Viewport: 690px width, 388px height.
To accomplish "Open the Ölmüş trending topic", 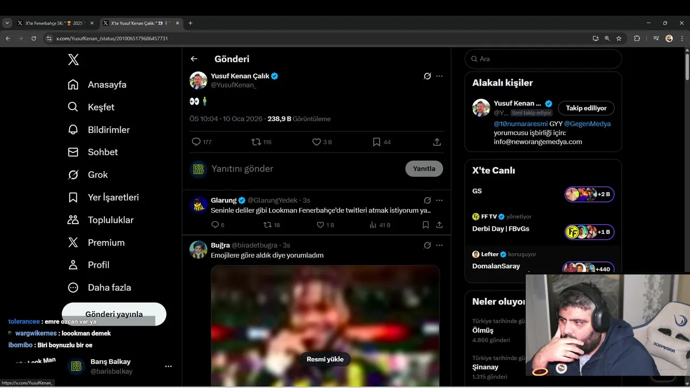I will pos(483,330).
